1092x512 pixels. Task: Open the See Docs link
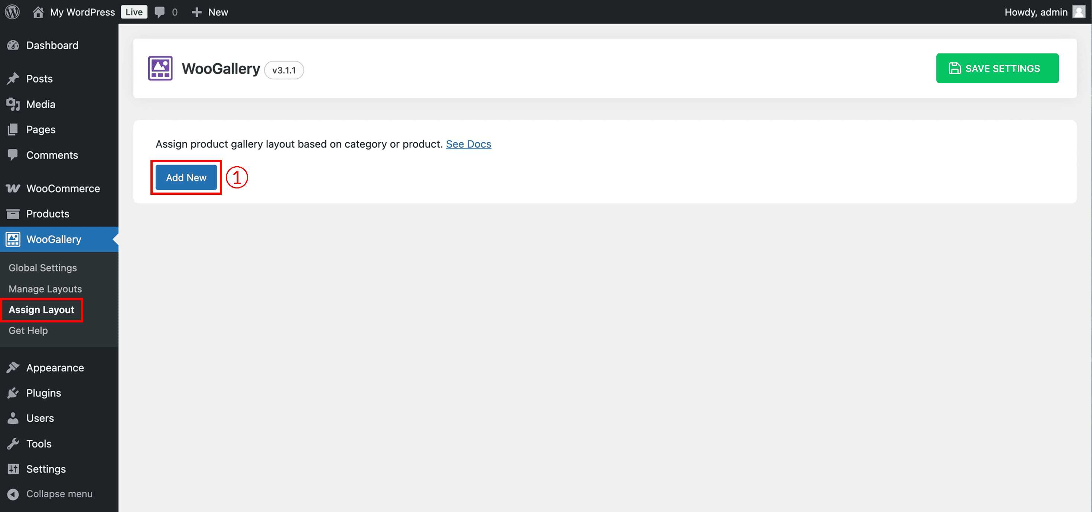point(468,144)
